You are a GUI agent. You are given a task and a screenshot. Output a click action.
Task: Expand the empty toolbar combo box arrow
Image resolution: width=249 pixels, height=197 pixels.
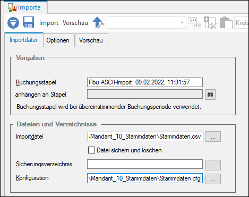(182, 23)
